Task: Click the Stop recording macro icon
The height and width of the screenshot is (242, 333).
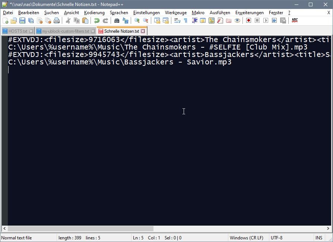Action: [x=257, y=20]
